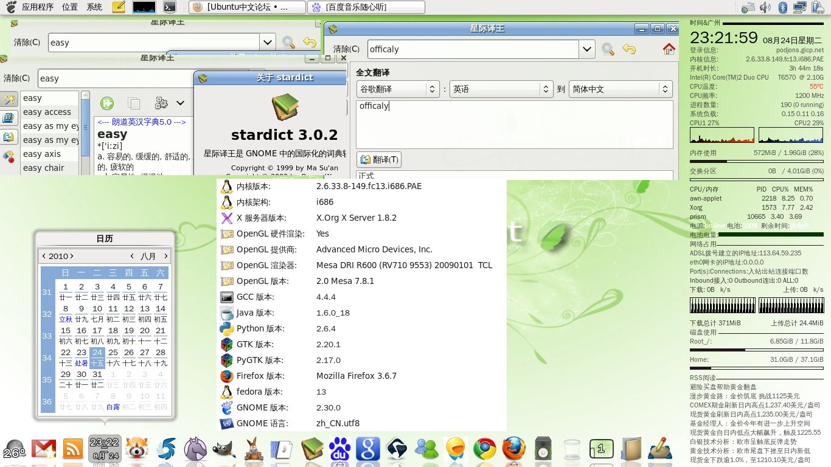831x467 pixels.
Task: Click the 23:22 clock dock applet
Action: (105, 449)
